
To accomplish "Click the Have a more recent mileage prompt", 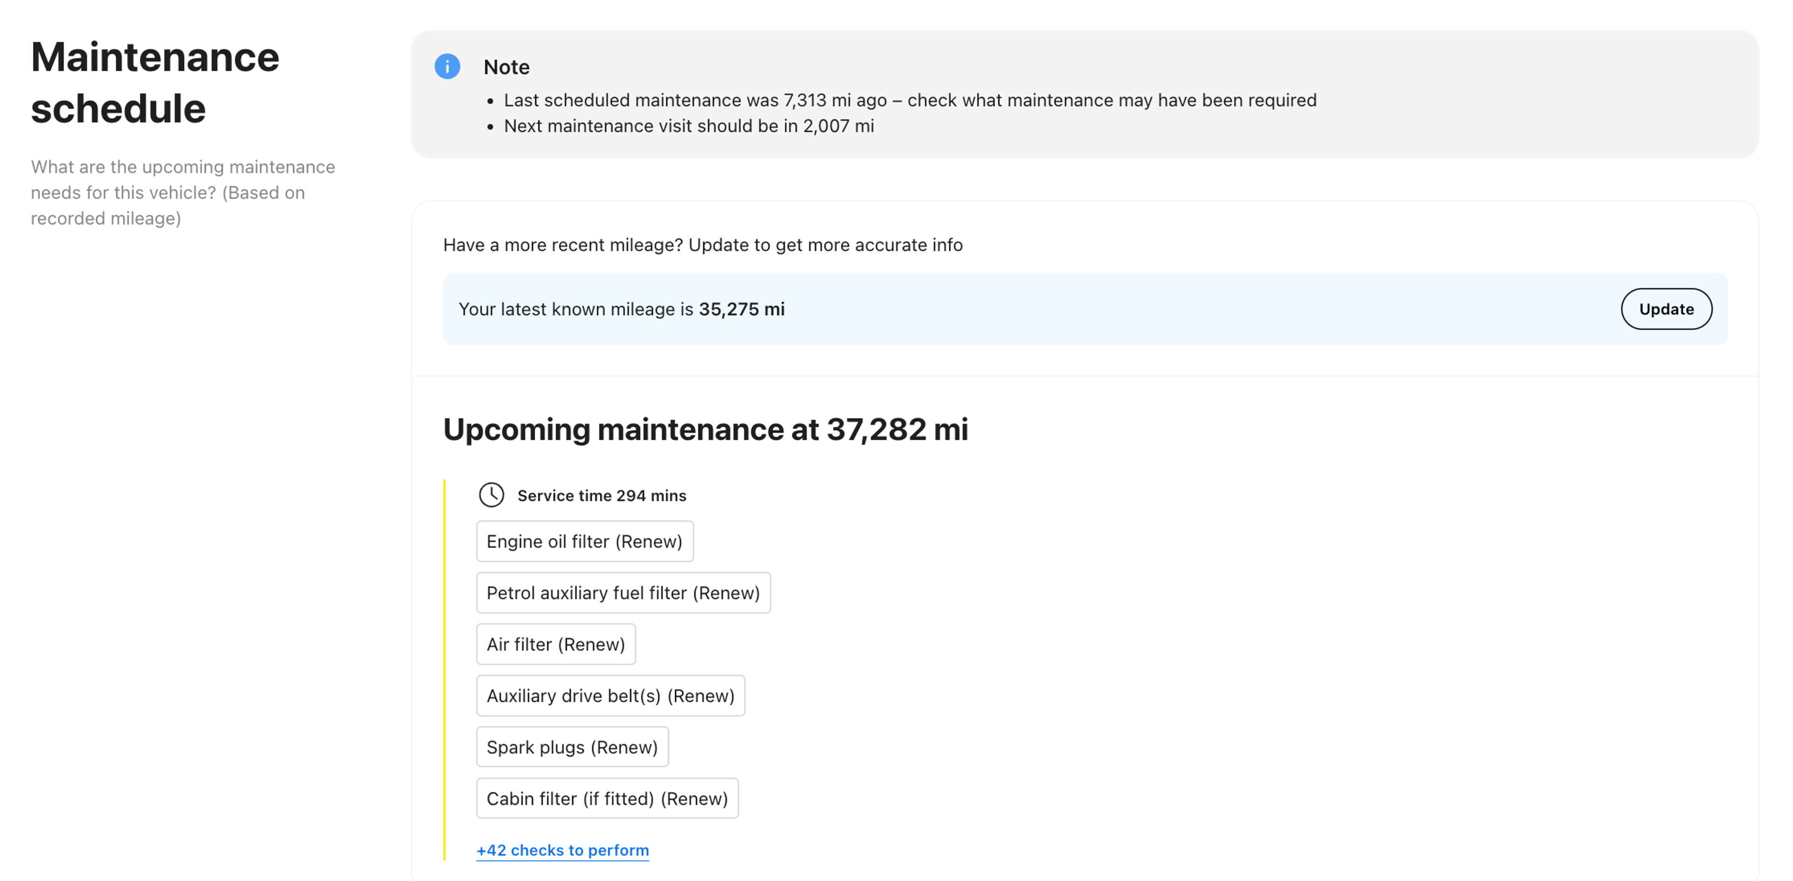I will pos(702,245).
